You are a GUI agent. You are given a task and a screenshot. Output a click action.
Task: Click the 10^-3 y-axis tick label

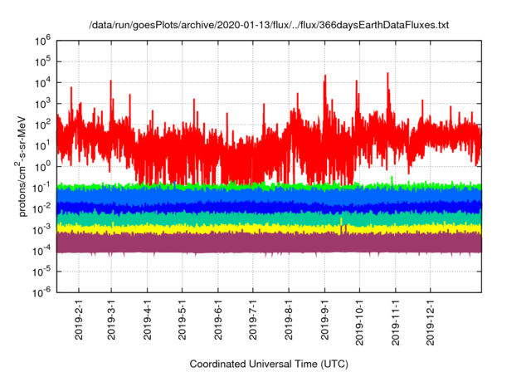point(41,230)
